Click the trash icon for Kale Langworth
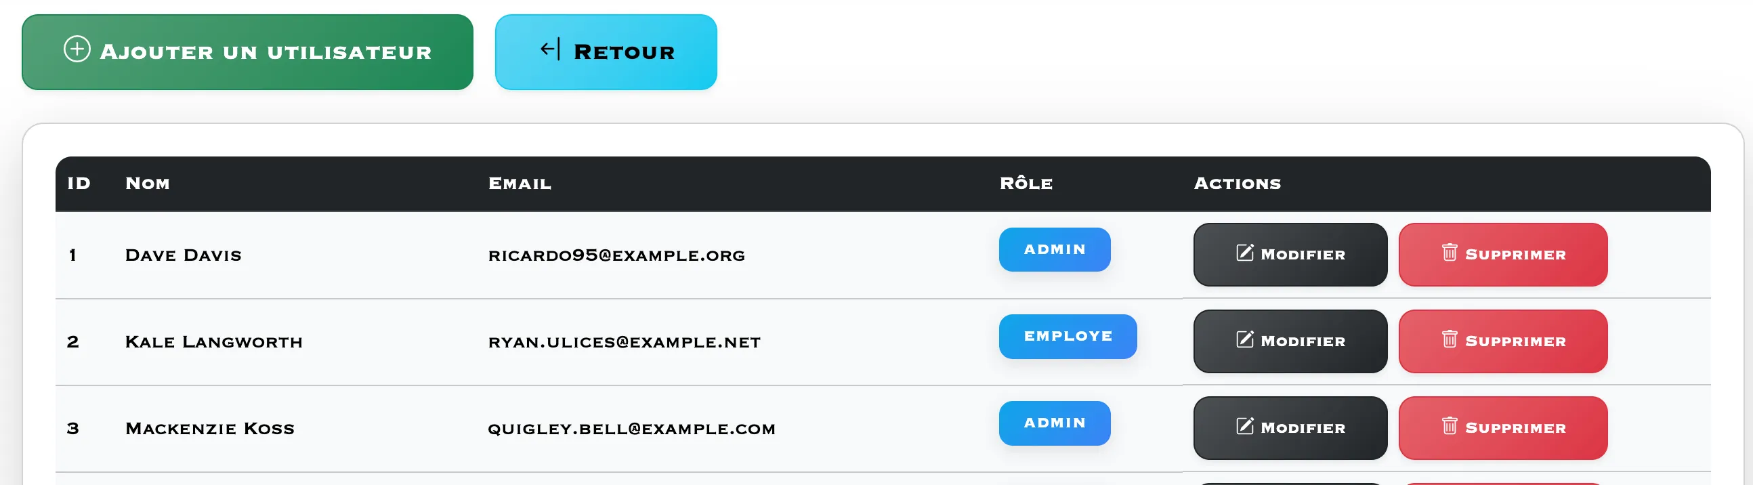 coord(1450,339)
